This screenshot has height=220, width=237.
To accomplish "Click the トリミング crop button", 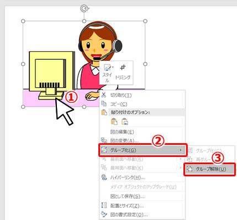I will pos(123,72).
